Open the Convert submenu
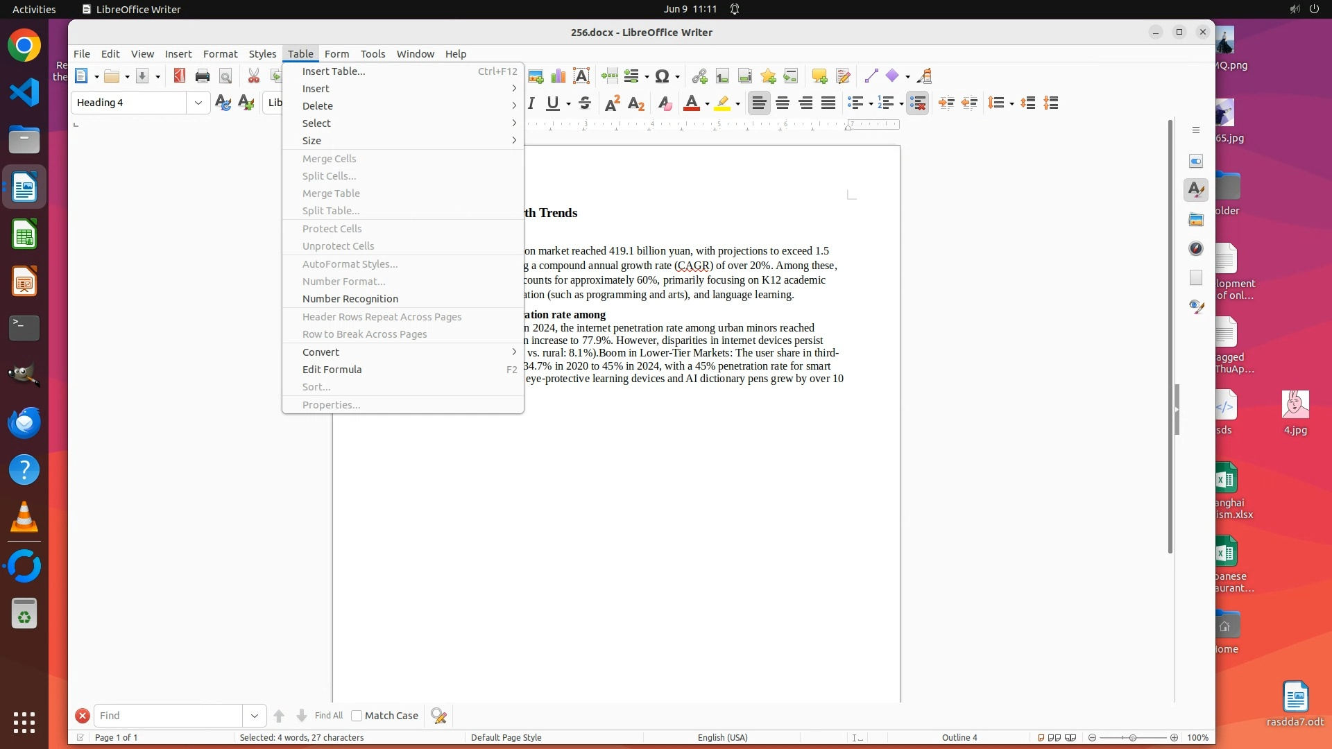 click(x=321, y=352)
